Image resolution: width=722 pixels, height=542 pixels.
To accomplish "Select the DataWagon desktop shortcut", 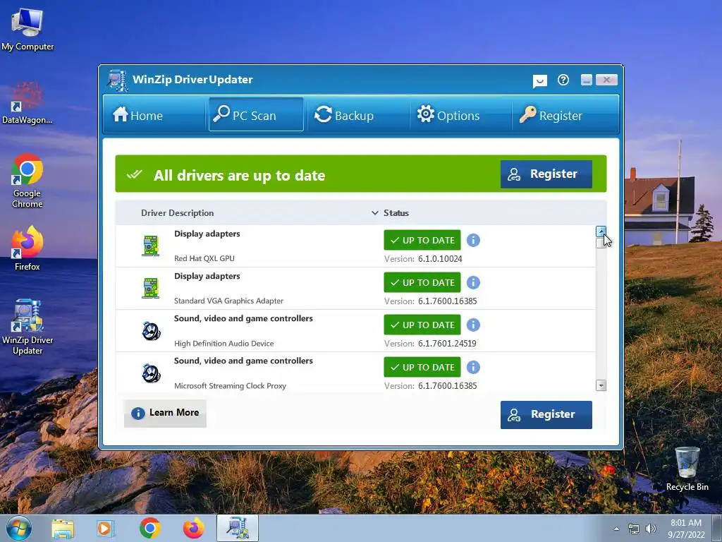I will pos(27,103).
